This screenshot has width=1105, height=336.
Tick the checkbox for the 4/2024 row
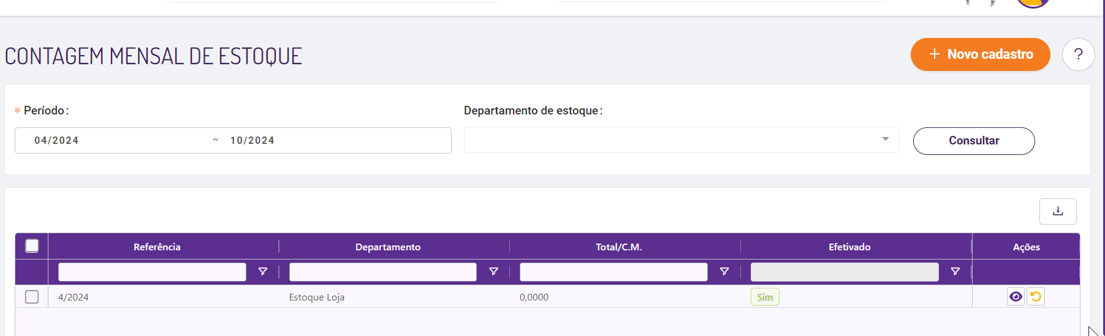click(32, 297)
